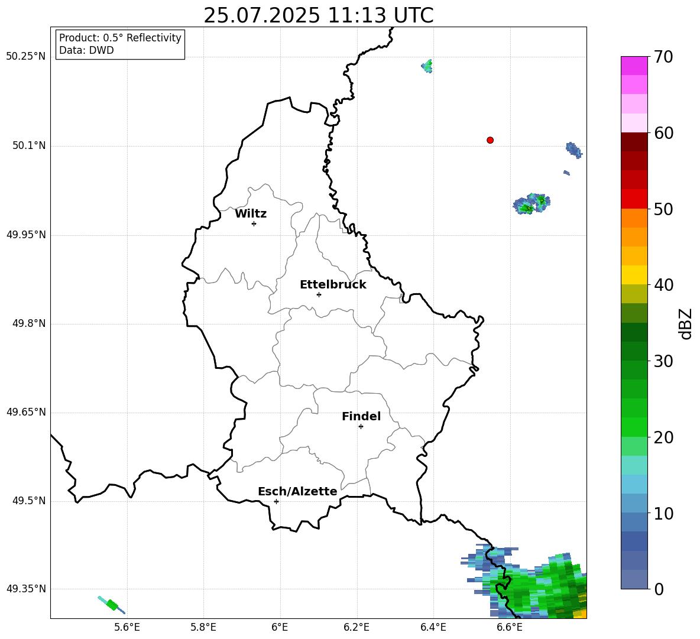Click the 30 colorbar tick label
This screenshot has height=639, width=700.
(x=663, y=361)
